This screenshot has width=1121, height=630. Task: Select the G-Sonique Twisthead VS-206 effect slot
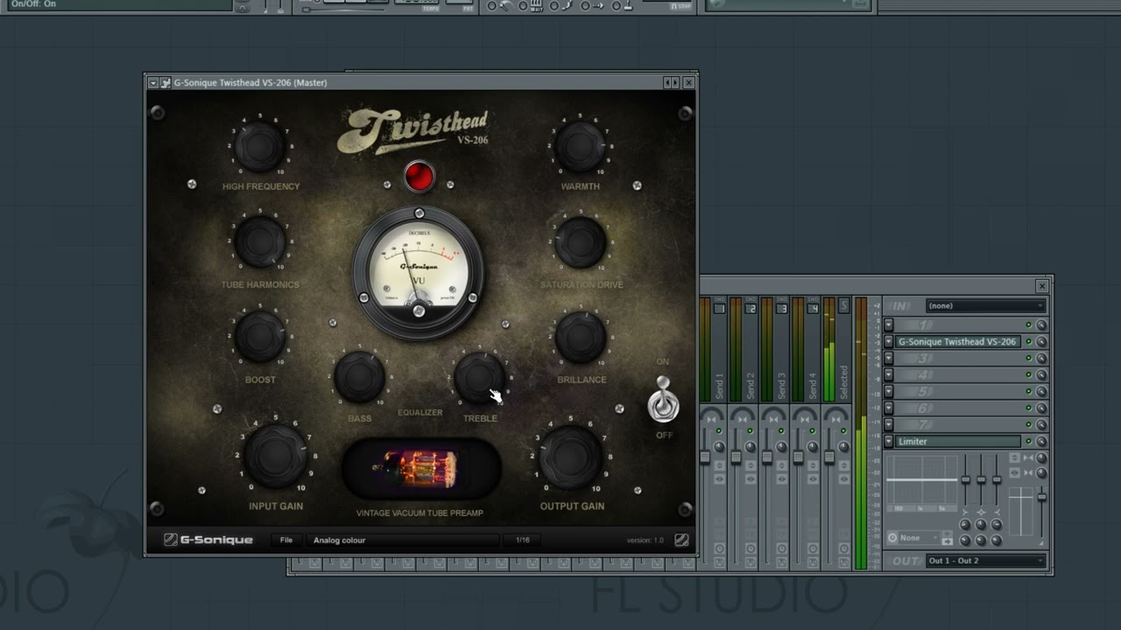point(957,342)
